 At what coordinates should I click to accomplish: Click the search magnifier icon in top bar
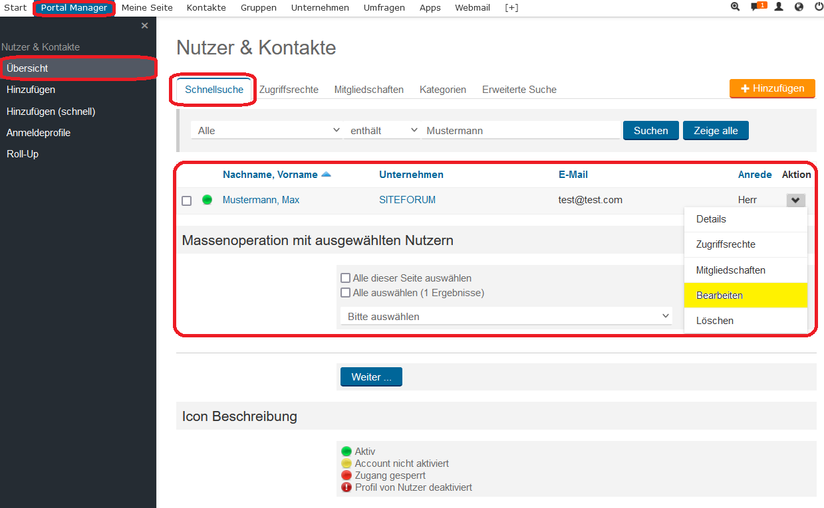[x=735, y=7]
